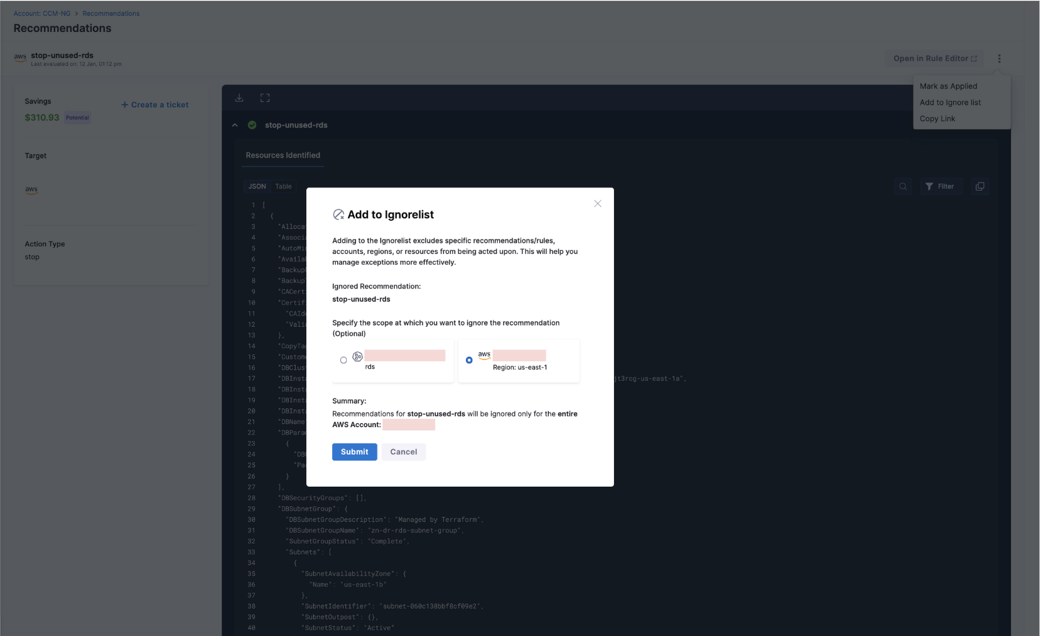Image resolution: width=1041 pixels, height=636 pixels.
Task: Select the rds resource scope radio button
Action: coord(343,360)
